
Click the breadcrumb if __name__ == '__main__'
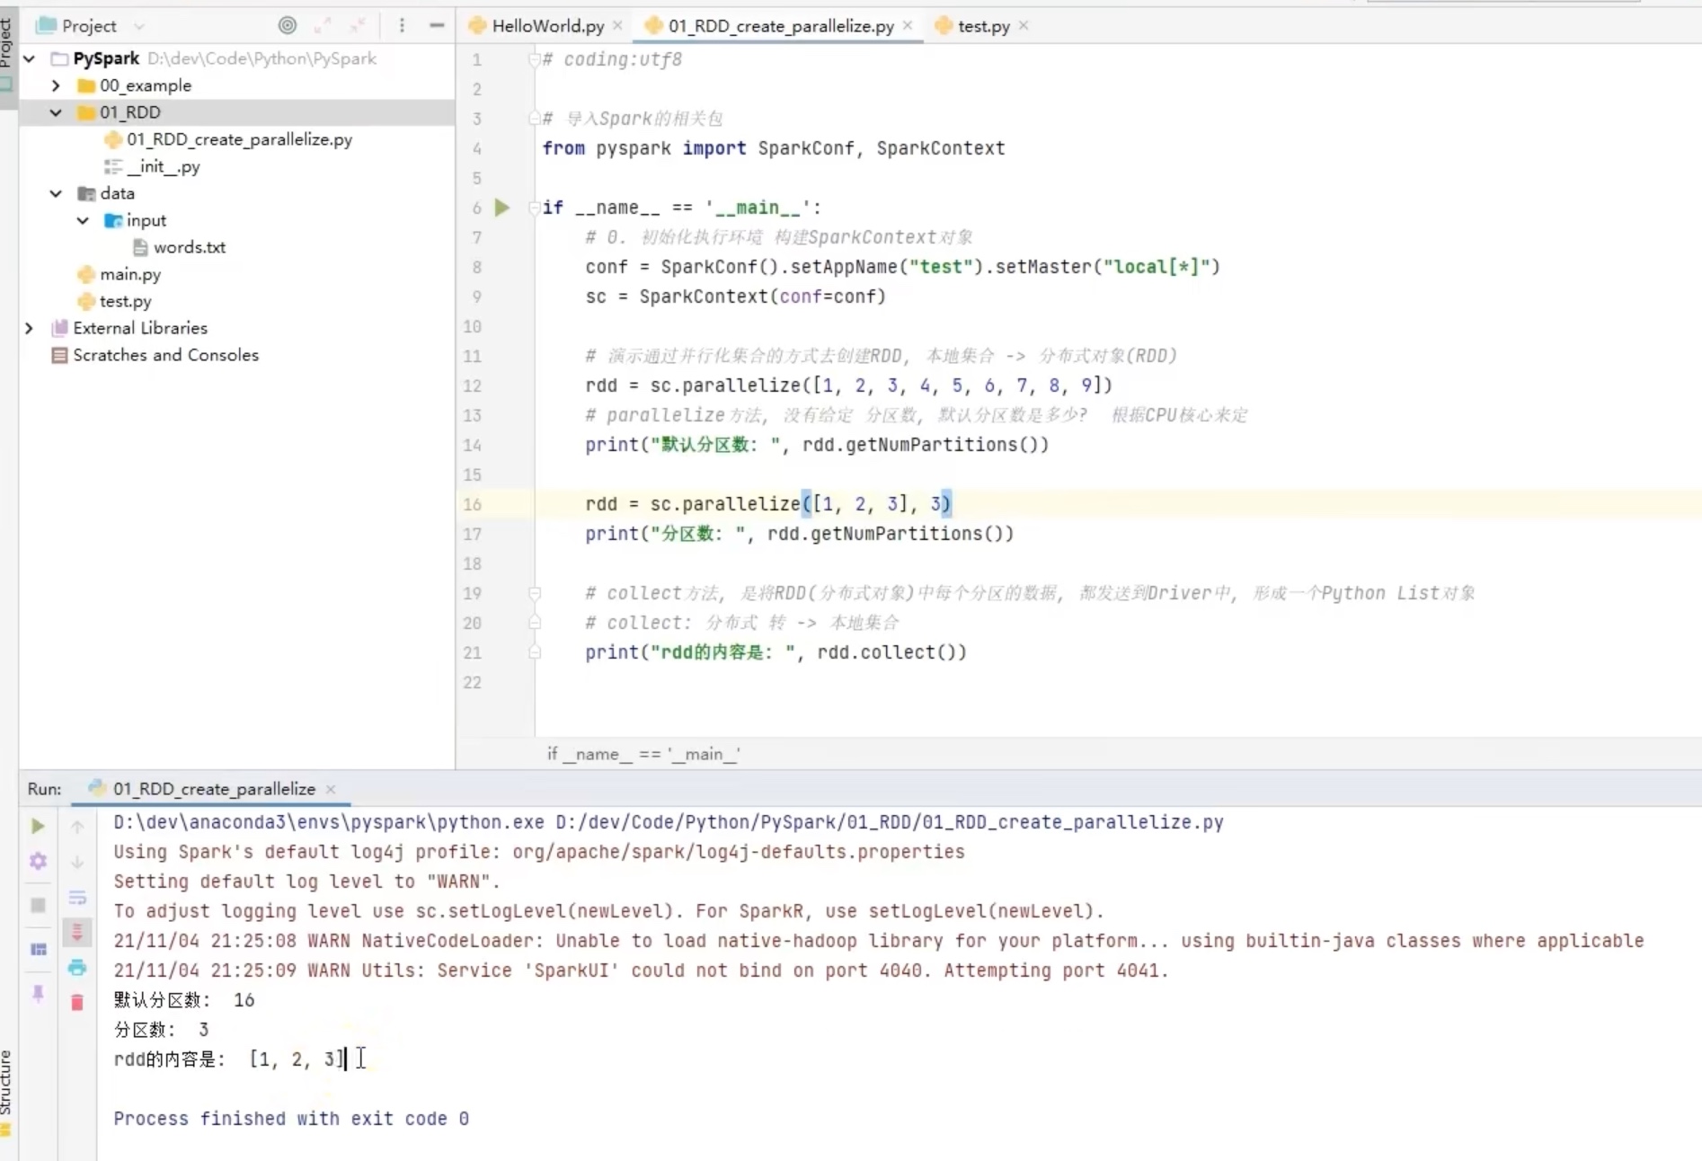643,754
